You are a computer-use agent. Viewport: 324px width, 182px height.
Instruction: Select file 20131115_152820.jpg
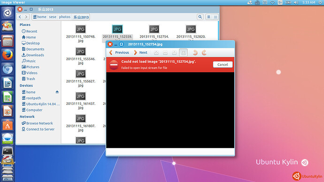[191, 33]
